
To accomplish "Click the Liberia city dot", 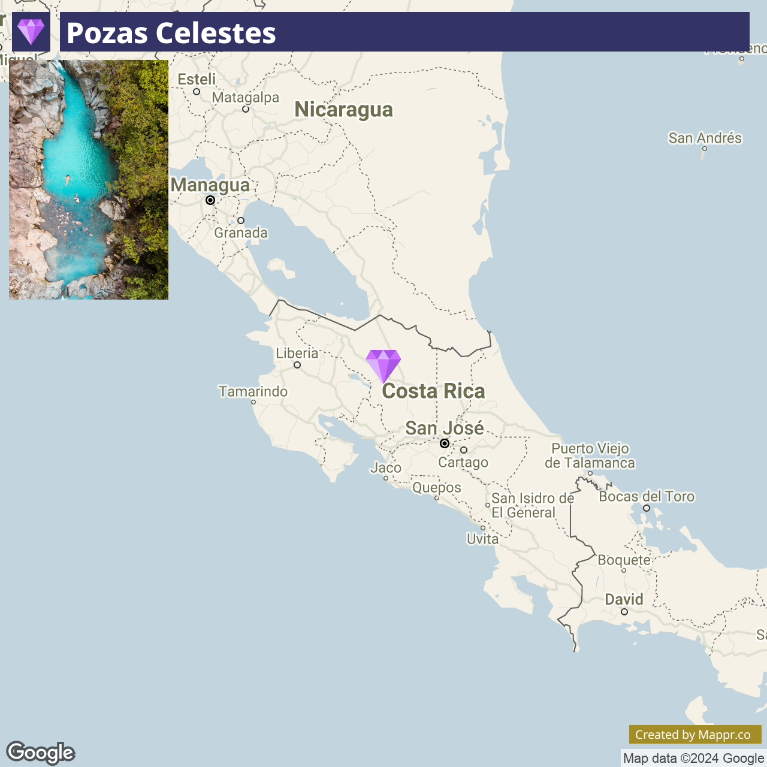I will click(x=297, y=365).
